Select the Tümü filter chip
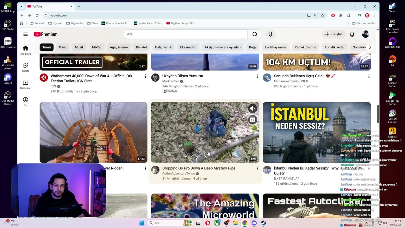This screenshot has width=405, height=228. pos(47,47)
